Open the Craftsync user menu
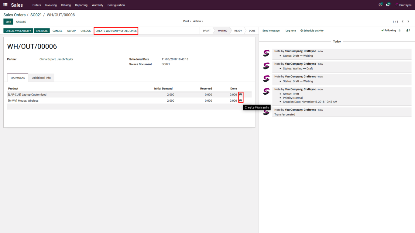 pos(403,5)
